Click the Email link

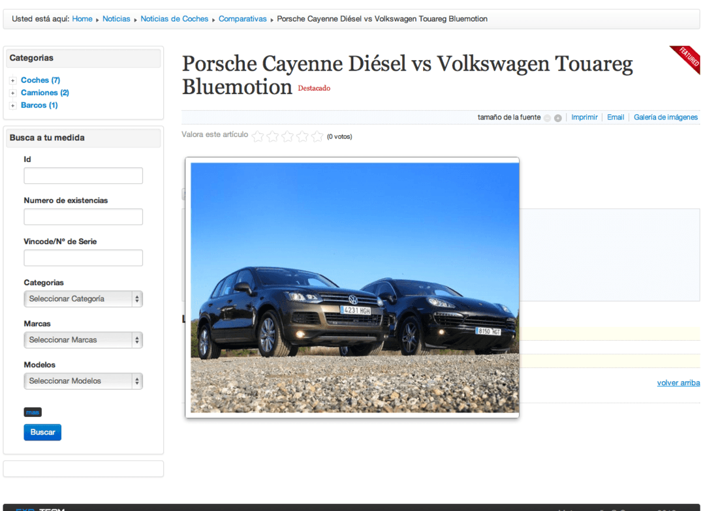coord(616,117)
